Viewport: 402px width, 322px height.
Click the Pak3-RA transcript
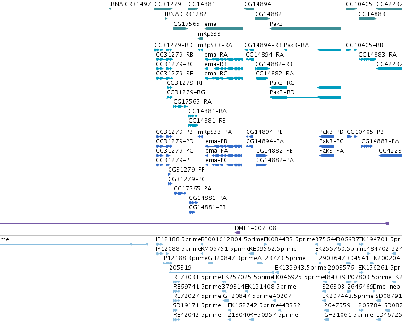312,50
